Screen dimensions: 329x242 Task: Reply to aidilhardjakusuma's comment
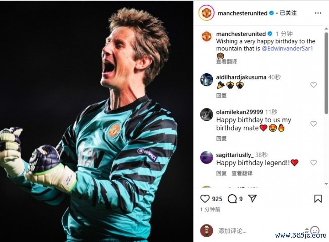pos(222,96)
